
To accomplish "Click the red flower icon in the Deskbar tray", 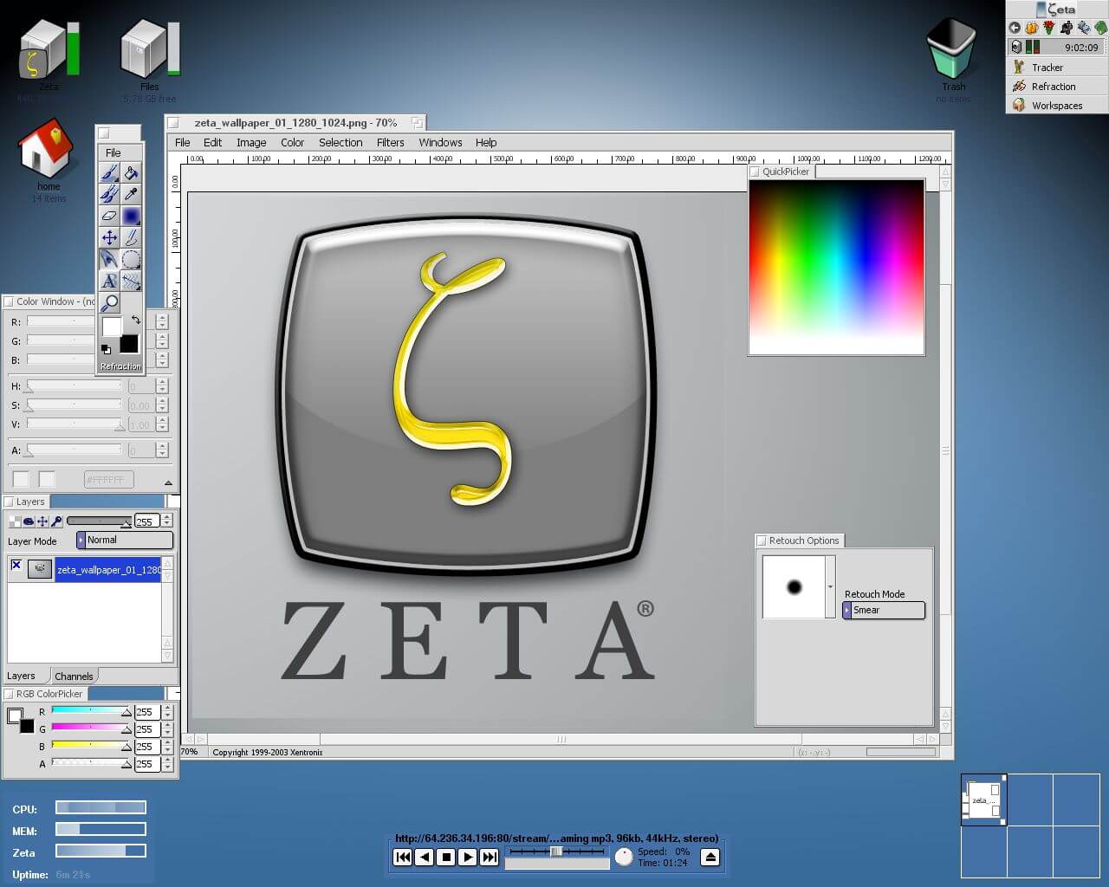I will 1049,28.
